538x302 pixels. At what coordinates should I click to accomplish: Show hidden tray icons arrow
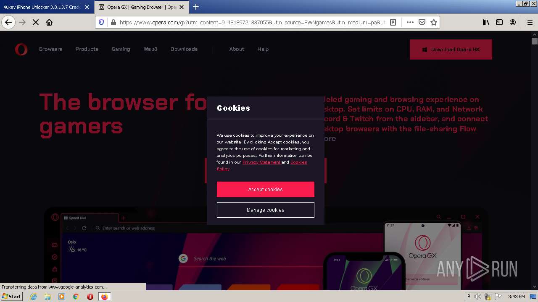pos(469,297)
